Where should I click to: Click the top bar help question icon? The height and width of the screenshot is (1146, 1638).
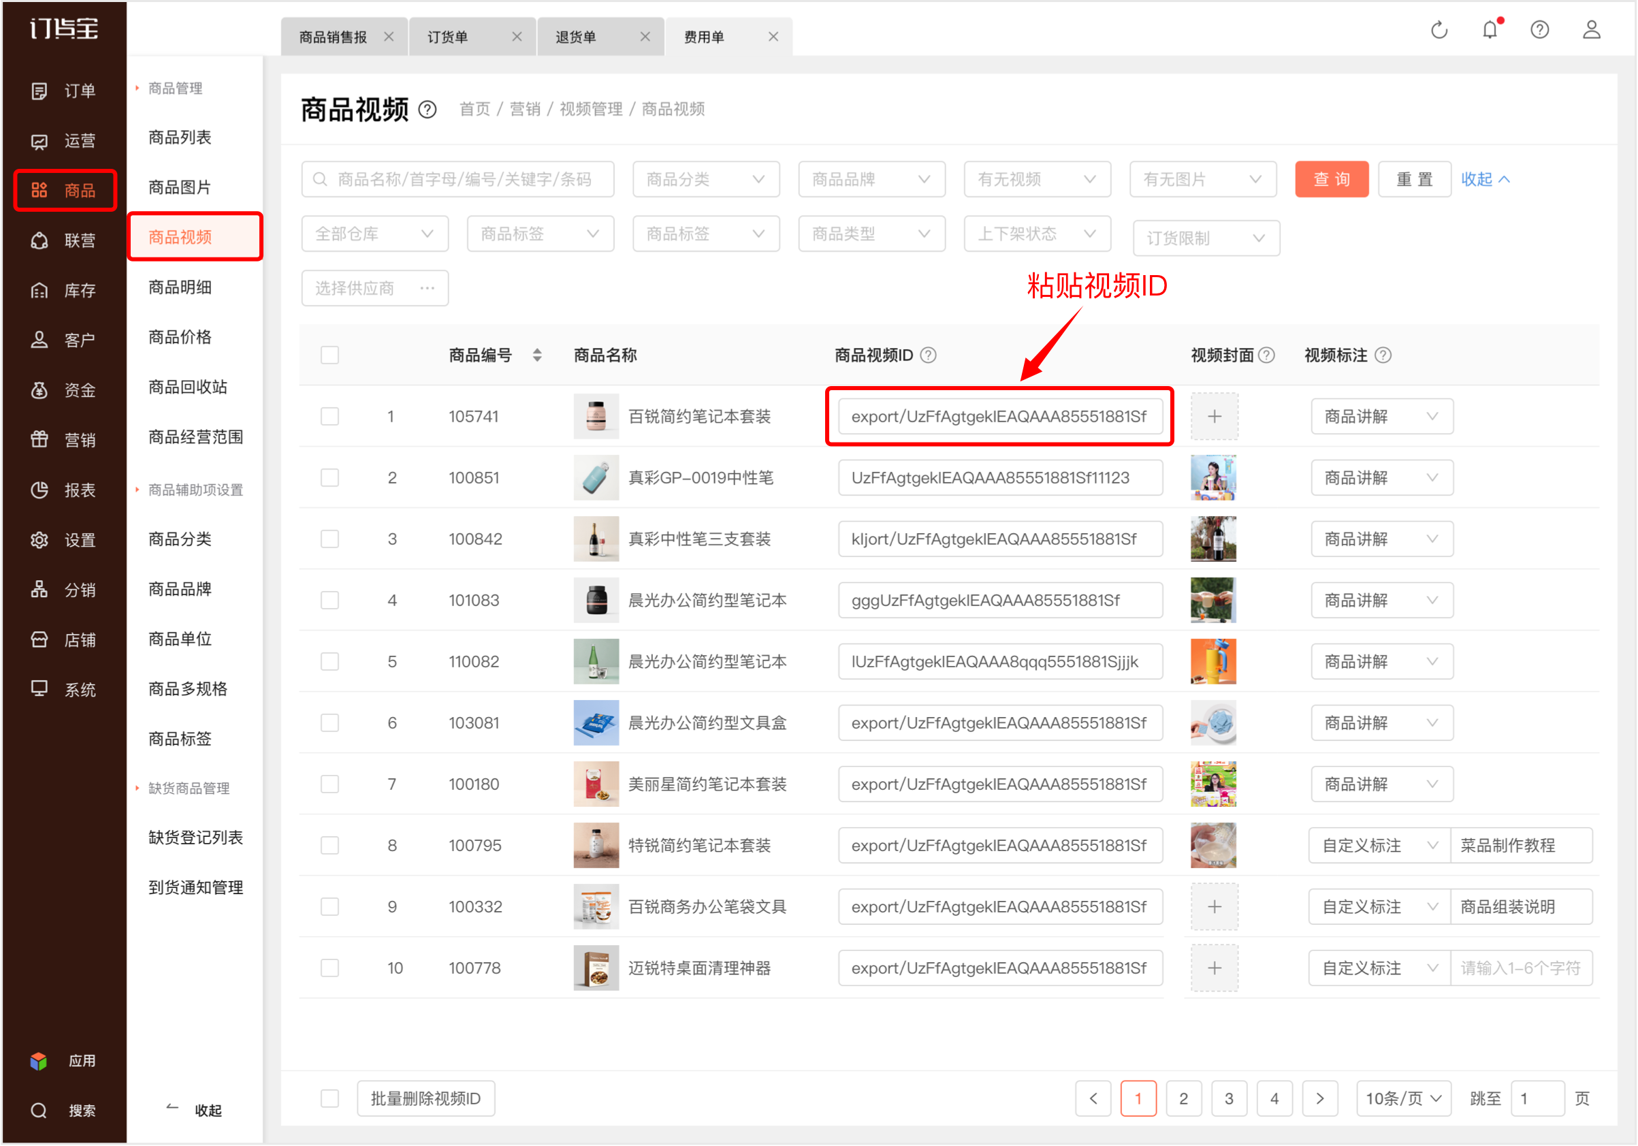(x=1539, y=30)
